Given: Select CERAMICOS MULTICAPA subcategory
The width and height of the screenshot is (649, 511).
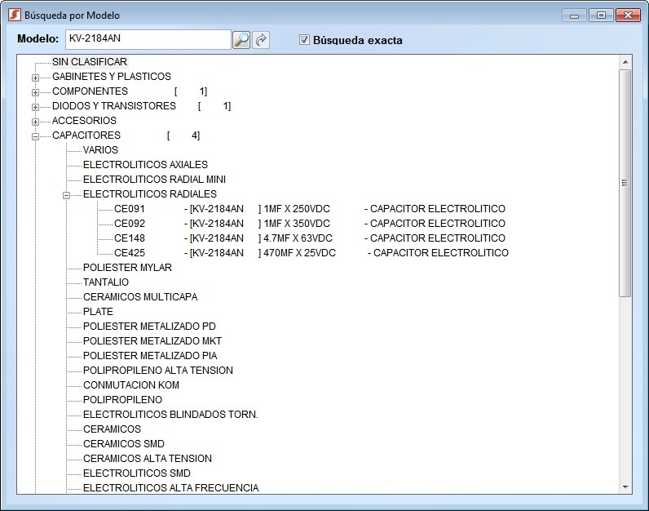Looking at the screenshot, I should point(140,297).
